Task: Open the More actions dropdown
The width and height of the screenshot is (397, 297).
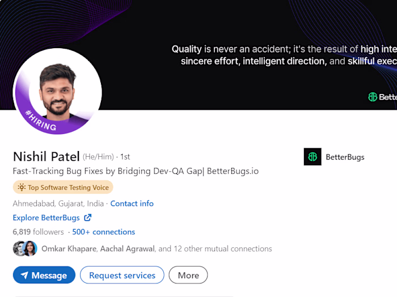Action: [x=188, y=276]
